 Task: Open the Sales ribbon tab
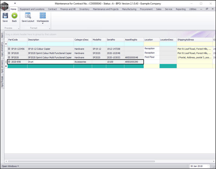[x=159, y=9]
